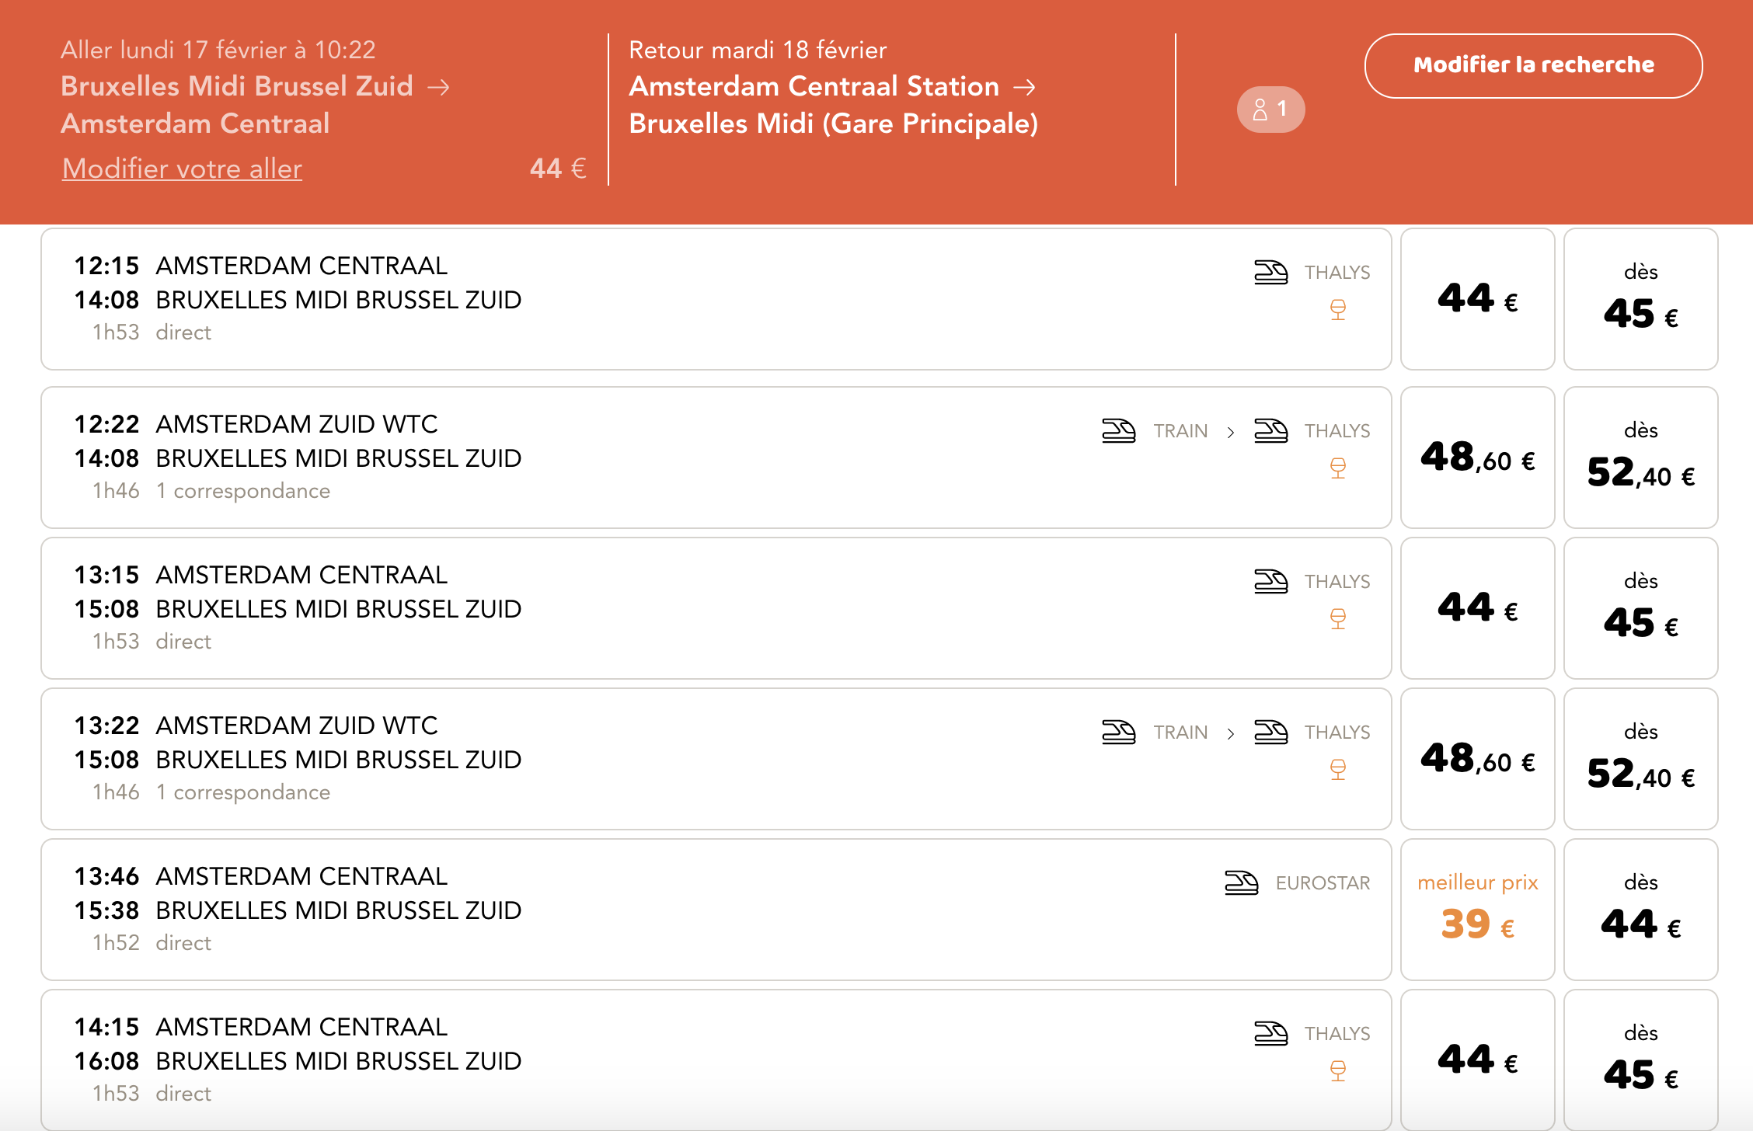This screenshot has height=1131, width=1753.
Task: Click Modifier la recherche button
Action: (1532, 65)
